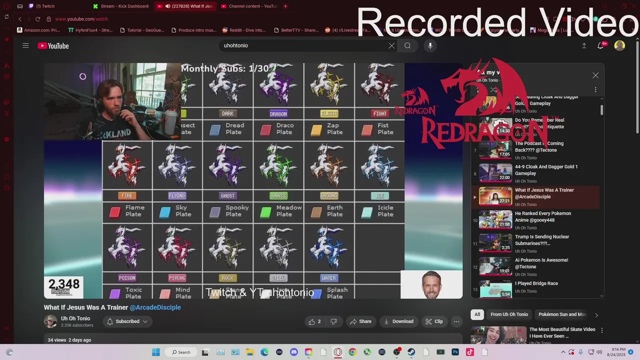Dislike the video with thumbs down

coord(333,321)
